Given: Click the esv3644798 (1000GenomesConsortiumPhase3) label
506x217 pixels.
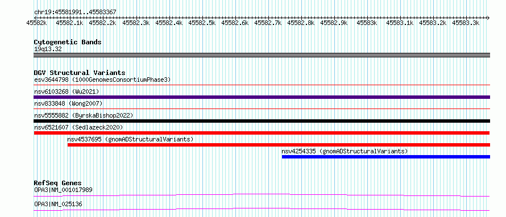Looking at the screenshot, I should [x=102, y=80].
